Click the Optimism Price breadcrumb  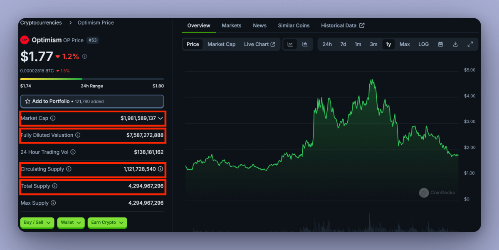96,22
